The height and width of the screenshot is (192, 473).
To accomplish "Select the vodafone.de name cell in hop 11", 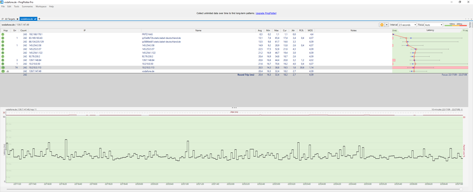I will [148, 71].
